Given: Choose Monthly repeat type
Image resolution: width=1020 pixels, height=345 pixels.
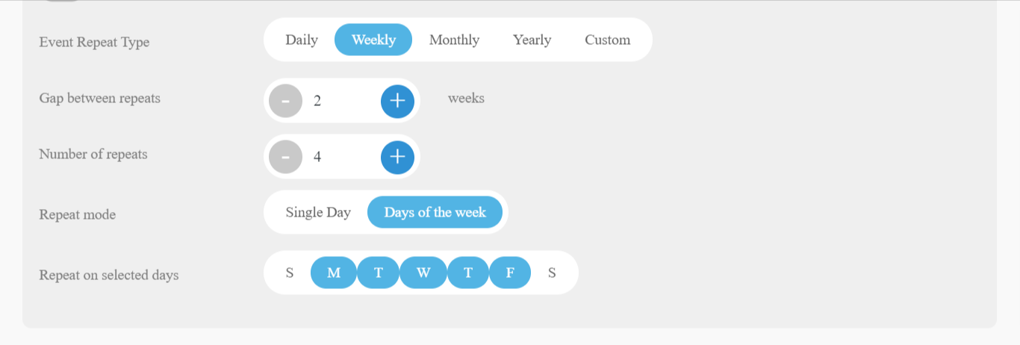Looking at the screenshot, I should pyautogui.click(x=454, y=40).
